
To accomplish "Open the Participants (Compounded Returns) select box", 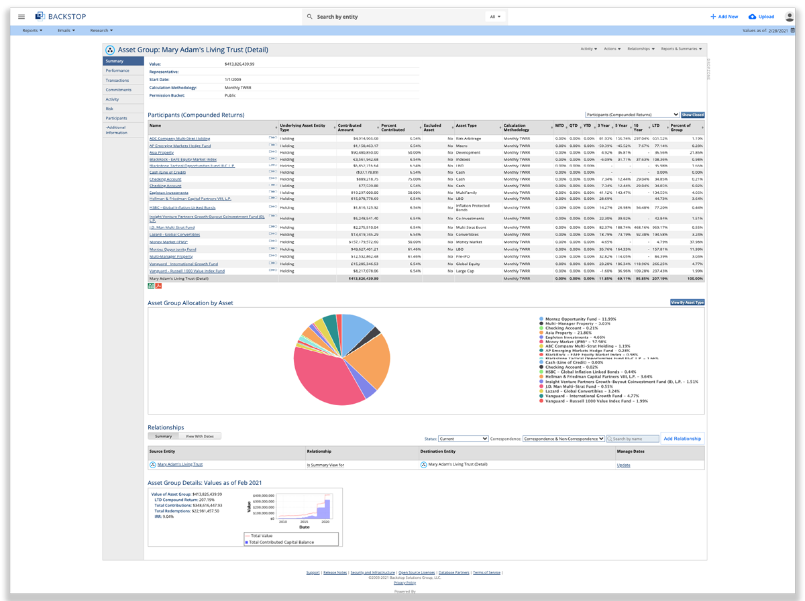I will coord(632,115).
